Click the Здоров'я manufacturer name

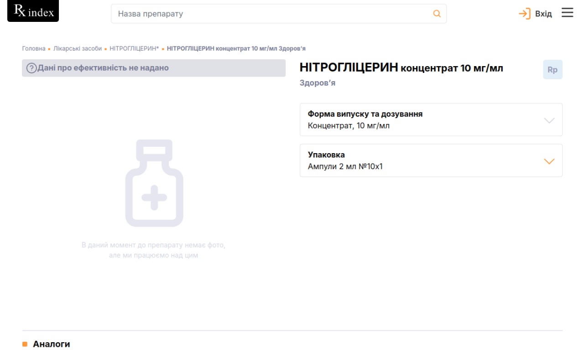pyautogui.click(x=318, y=83)
